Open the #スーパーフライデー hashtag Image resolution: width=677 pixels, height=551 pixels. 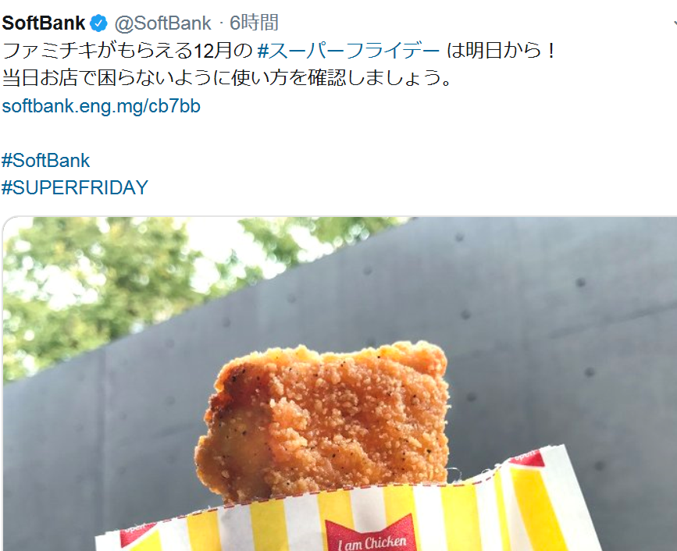348,51
